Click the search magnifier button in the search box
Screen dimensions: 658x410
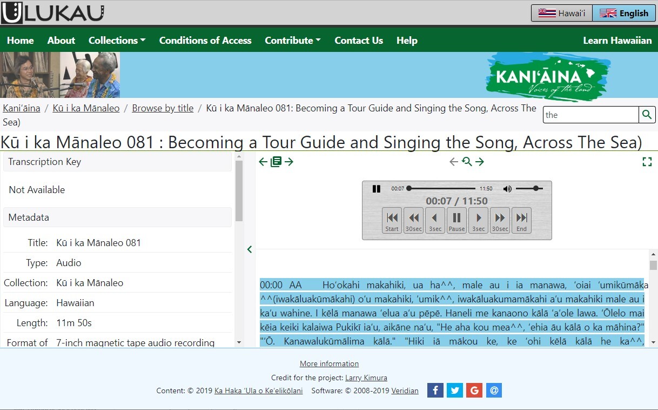click(x=647, y=115)
